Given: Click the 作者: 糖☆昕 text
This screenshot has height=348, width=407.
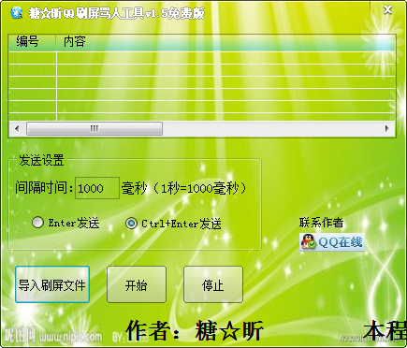Looking at the screenshot, I should click(195, 330).
